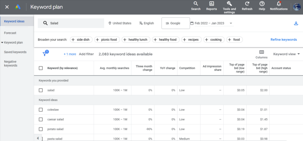Open Saved keywords in sidebar

pos(15,52)
